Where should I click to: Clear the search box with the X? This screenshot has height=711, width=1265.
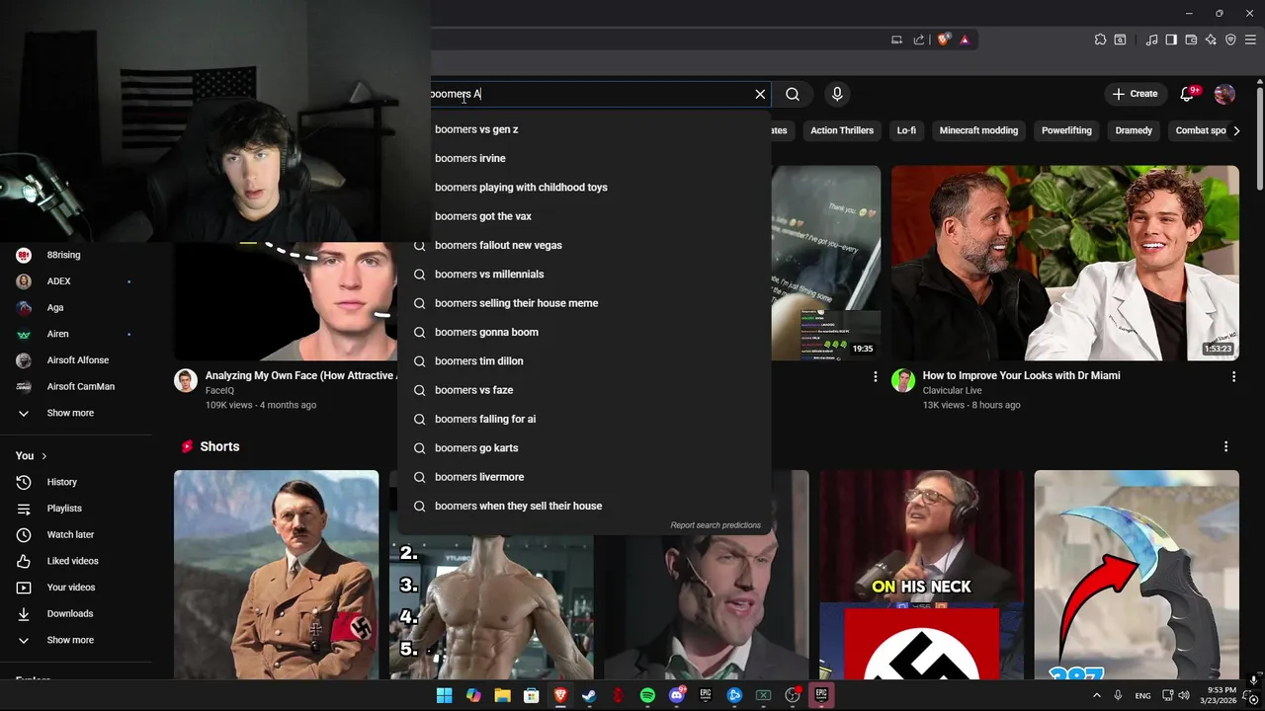point(760,94)
